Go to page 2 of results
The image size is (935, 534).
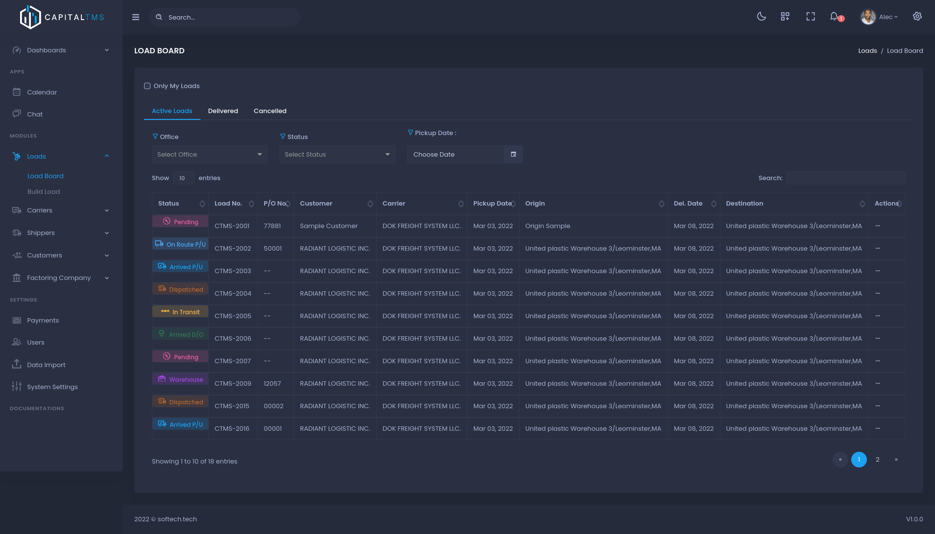tap(877, 460)
